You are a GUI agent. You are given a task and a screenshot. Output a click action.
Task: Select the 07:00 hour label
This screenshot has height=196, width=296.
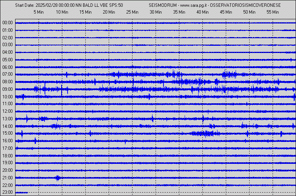tap(8, 74)
